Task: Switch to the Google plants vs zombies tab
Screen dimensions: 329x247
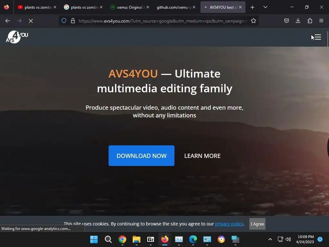Action: pyautogui.click(x=83, y=7)
